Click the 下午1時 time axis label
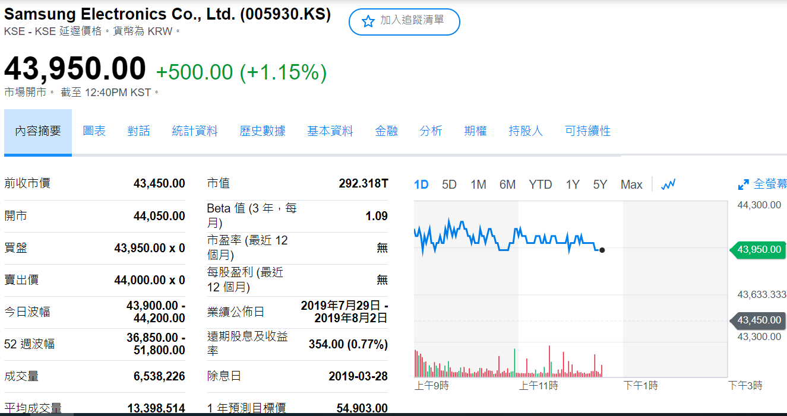 641,386
